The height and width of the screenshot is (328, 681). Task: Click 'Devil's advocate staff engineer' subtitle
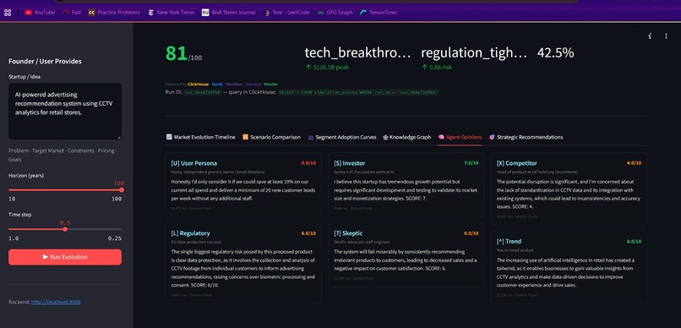(x=362, y=242)
